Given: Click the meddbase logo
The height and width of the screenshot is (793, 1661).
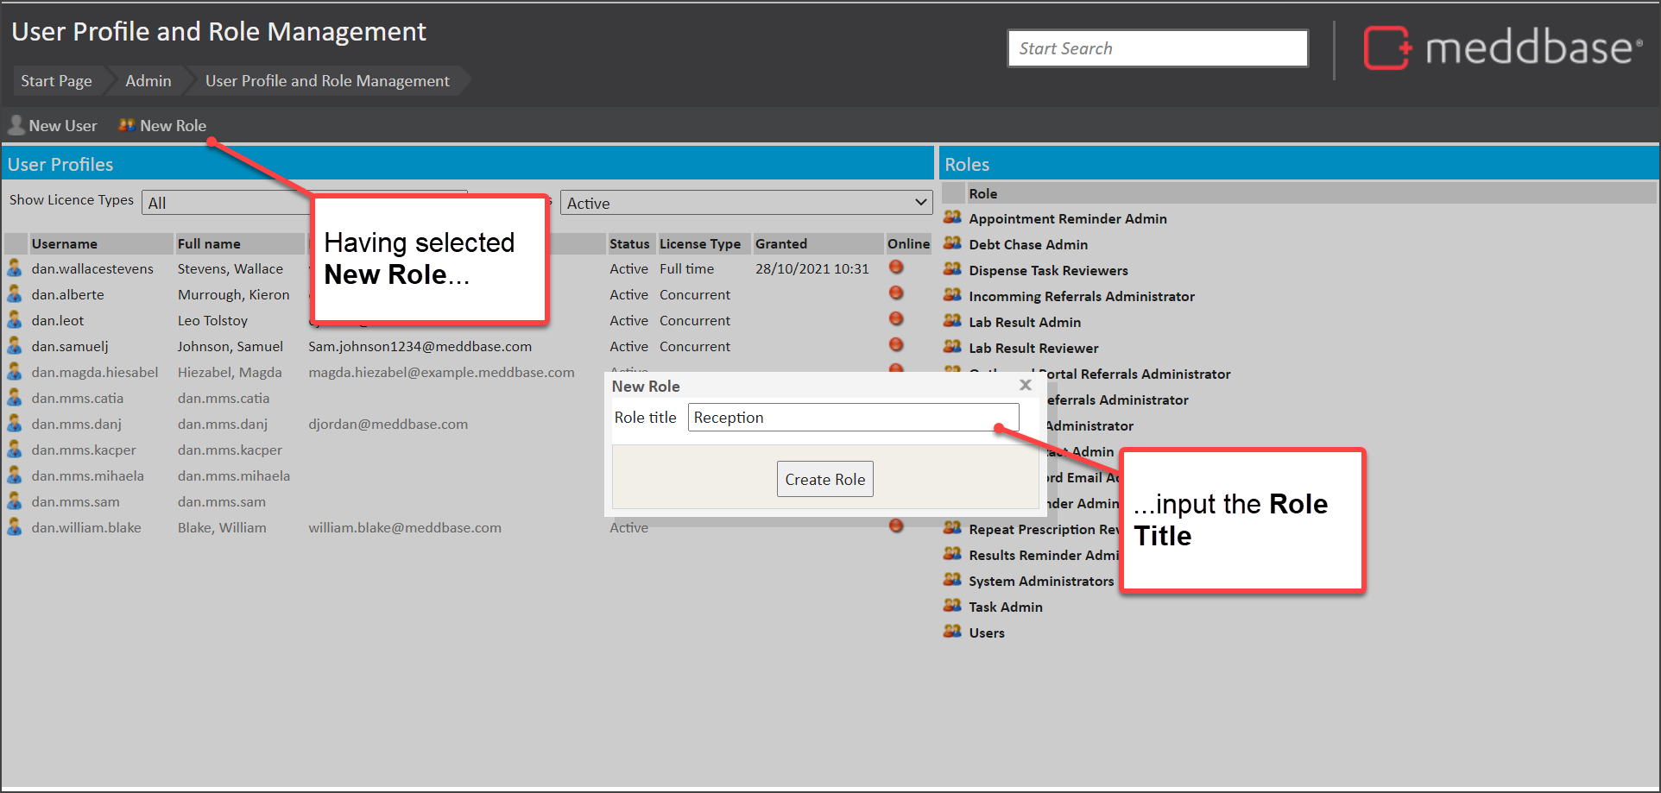Looking at the screenshot, I should [x=1502, y=48].
